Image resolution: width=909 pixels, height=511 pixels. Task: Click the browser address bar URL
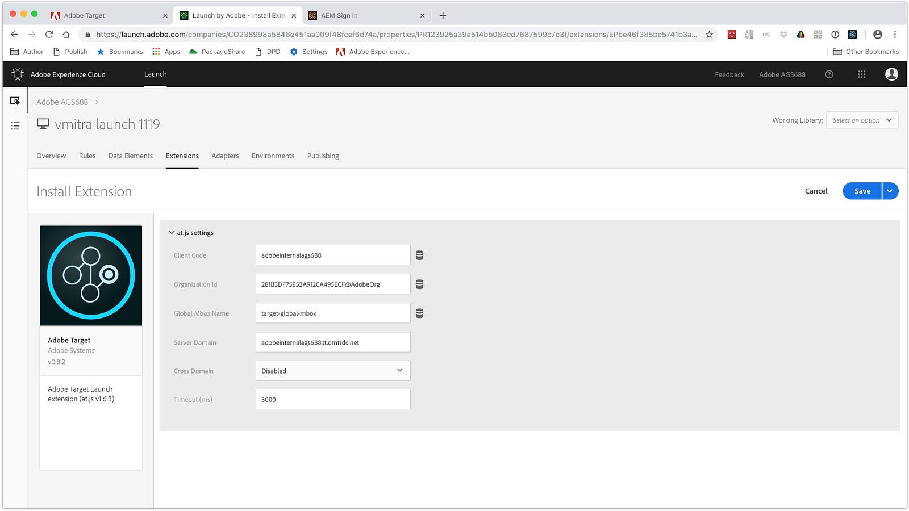[x=396, y=35]
